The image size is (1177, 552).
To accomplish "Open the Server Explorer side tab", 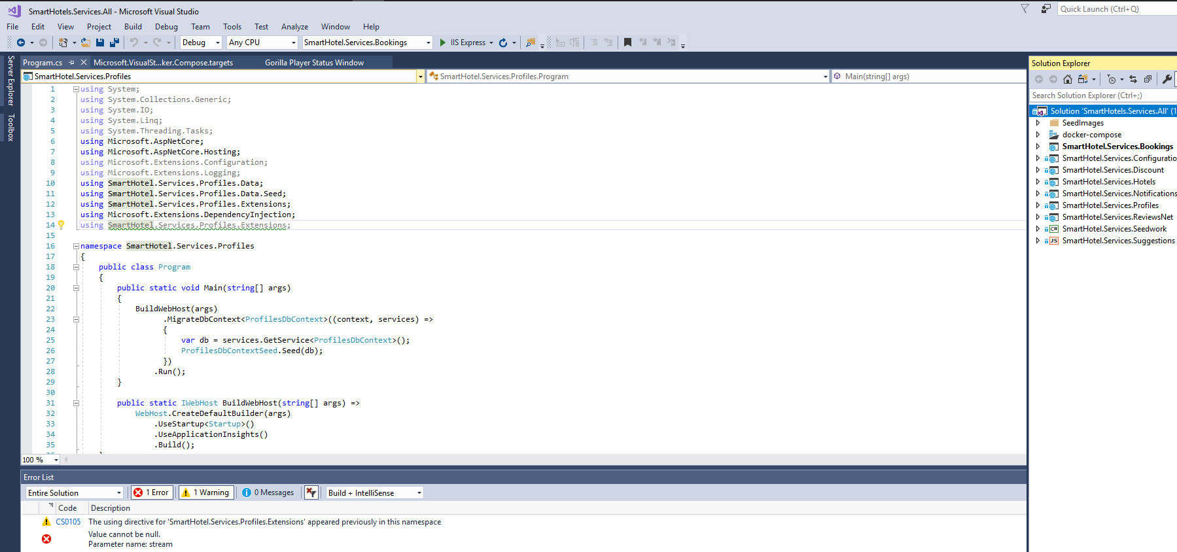I will pyautogui.click(x=10, y=80).
